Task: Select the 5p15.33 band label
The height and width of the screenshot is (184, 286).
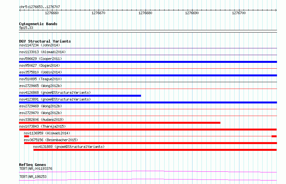Action: tap(26, 28)
